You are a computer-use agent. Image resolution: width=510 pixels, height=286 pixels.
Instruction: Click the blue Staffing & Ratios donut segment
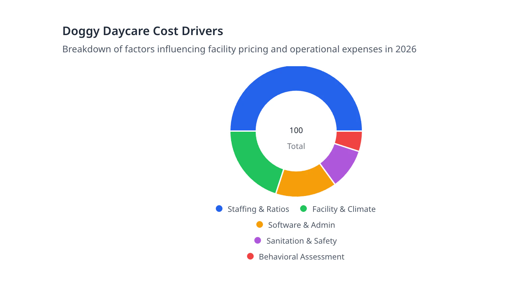(x=296, y=78)
